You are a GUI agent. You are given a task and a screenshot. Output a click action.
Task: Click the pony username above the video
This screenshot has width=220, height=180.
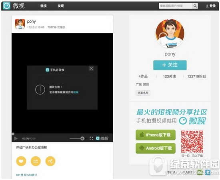[32, 22]
